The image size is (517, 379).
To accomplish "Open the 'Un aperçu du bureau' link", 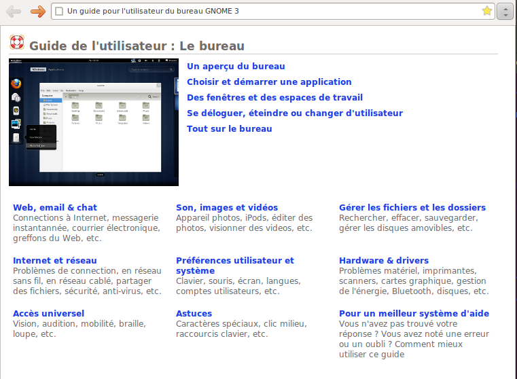I will pos(236,67).
